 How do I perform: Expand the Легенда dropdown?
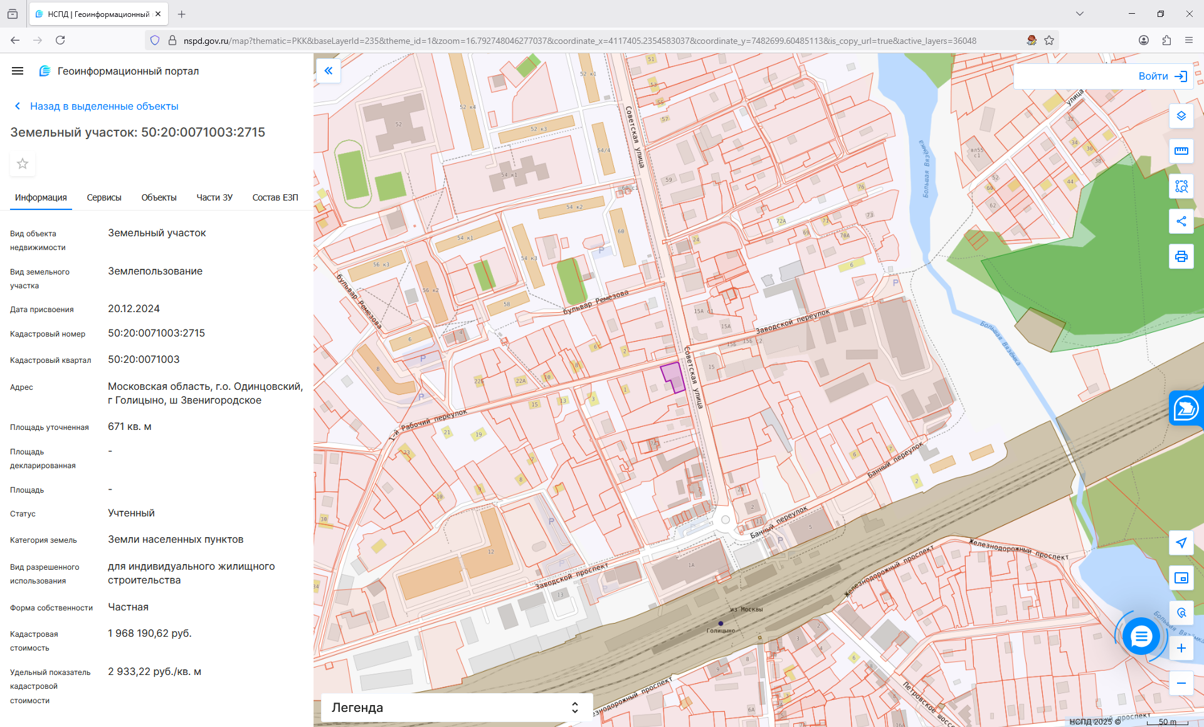click(456, 708)
